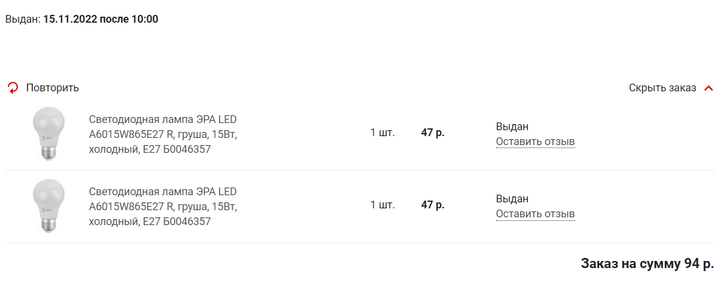Click the "Выдан:" label at the top
Viewport: 723px width, 283px height.
click(23, 19)
